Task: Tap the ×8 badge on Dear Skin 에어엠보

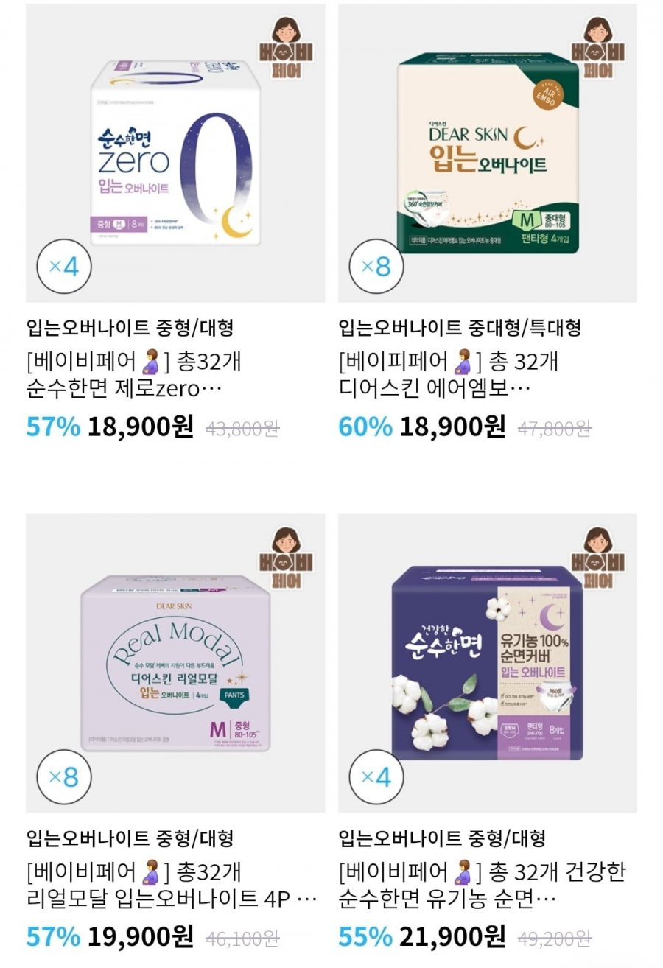Action: click(x=376, y=267)
